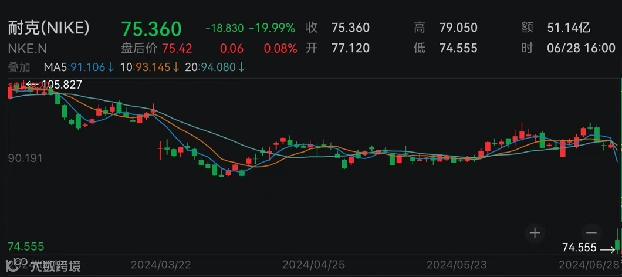Click the green y-axis label 74.555
622x277 pixels.
26,246
